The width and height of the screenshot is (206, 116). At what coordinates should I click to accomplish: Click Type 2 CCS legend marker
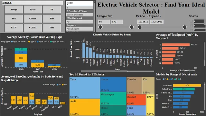pos(38,42)
